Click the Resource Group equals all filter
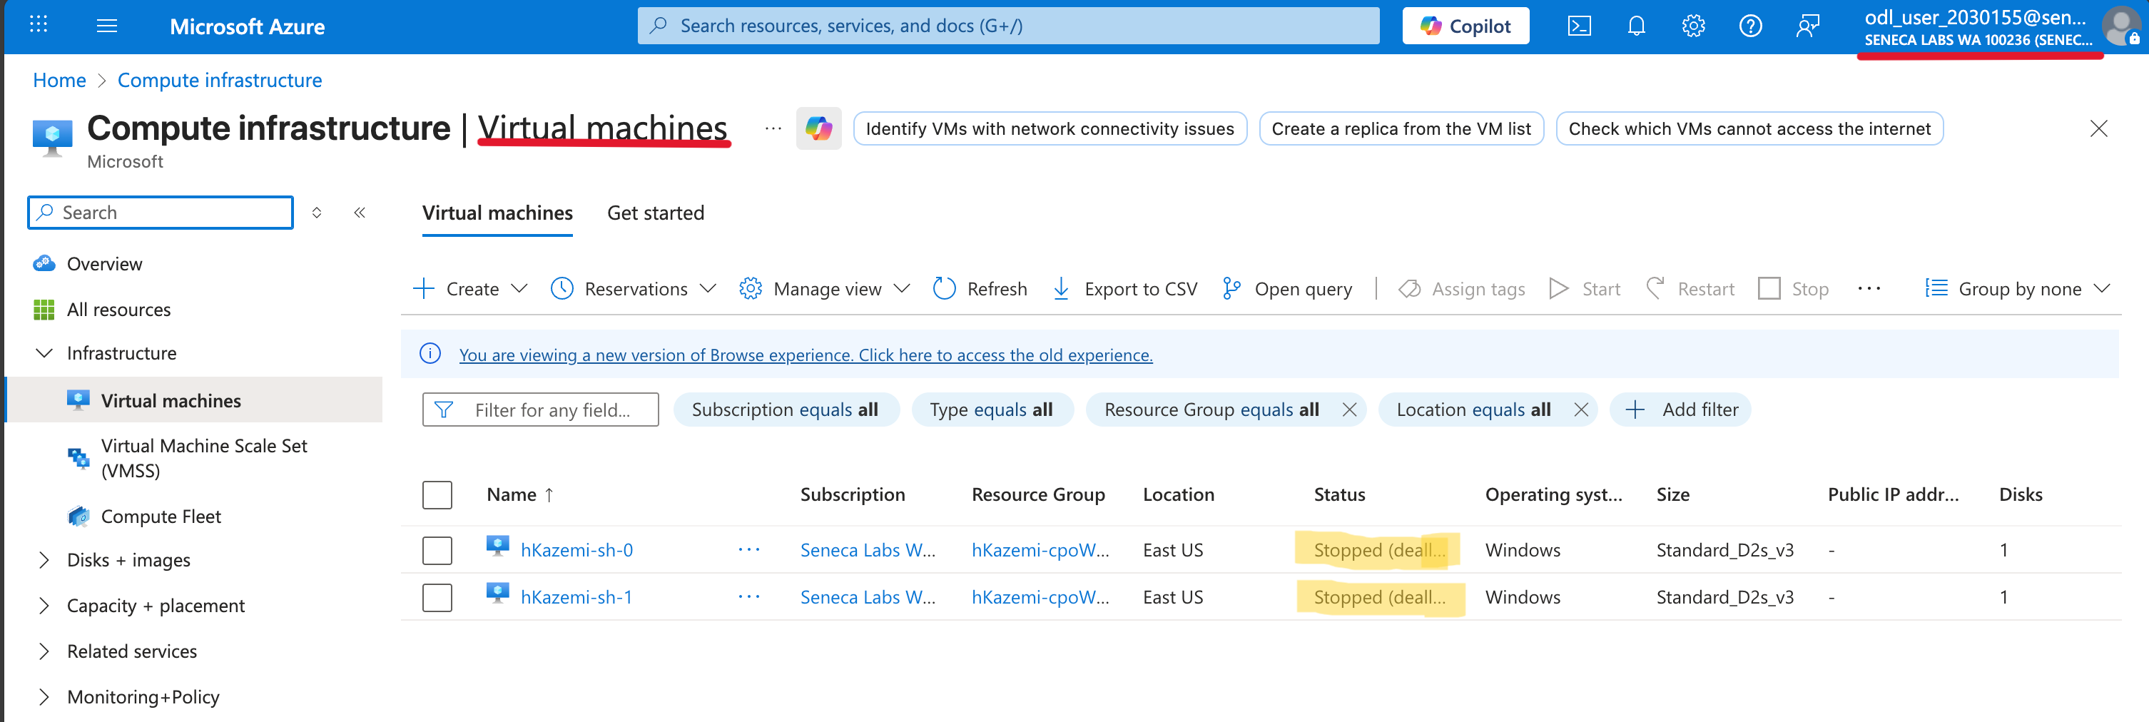 pyautogui.click(x=1211, y=410)
